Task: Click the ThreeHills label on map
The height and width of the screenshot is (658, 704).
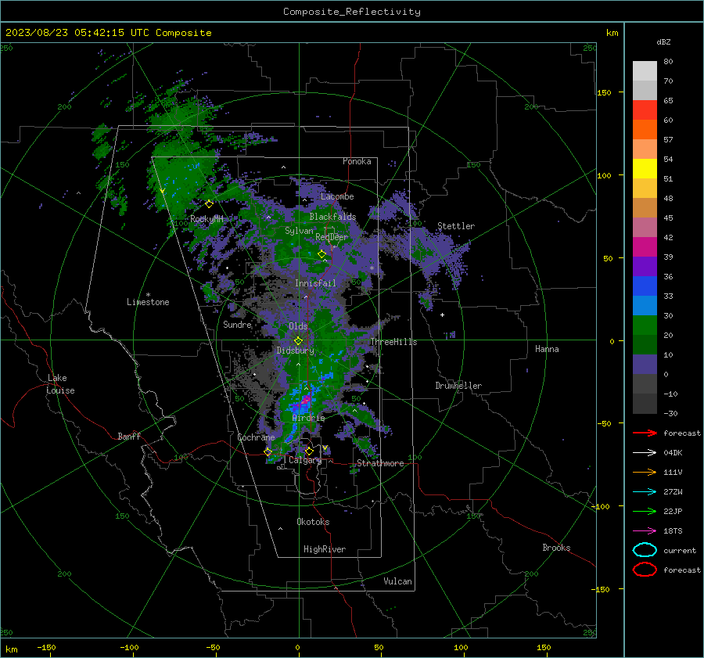Action: pos(393,342)
